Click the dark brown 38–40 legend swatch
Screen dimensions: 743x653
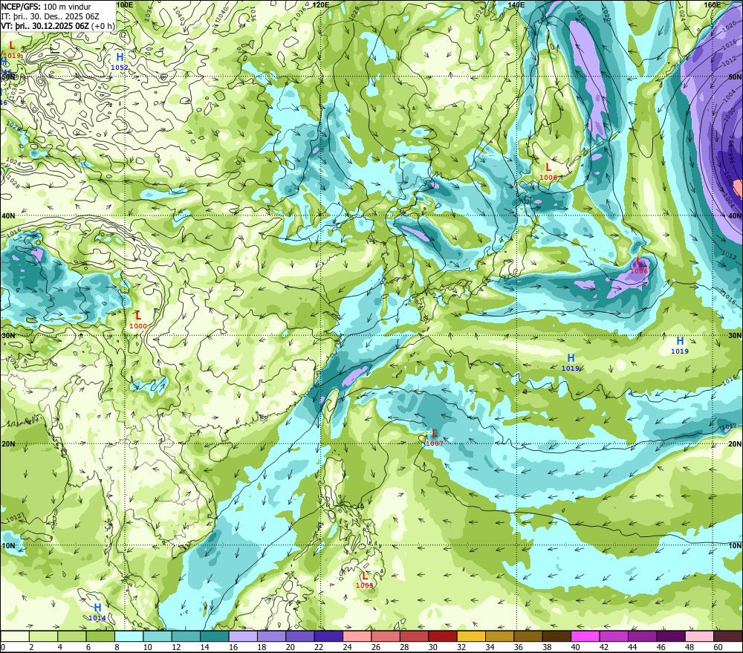click(557, 637)
